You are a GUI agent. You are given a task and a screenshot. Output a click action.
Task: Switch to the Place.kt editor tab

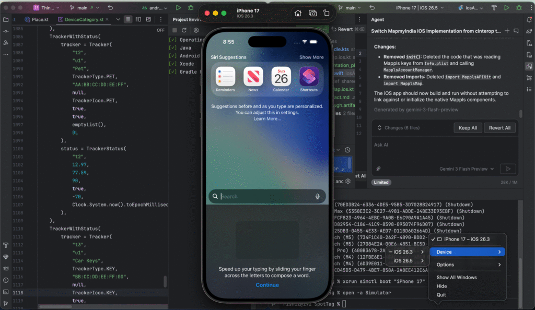click(37, 19)
